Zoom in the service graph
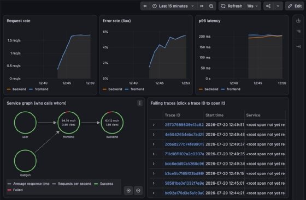306x200 pixels. [128, 191]
